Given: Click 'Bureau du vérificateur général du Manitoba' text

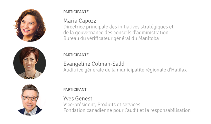Looking at the screenshot, I should (111, 38).
